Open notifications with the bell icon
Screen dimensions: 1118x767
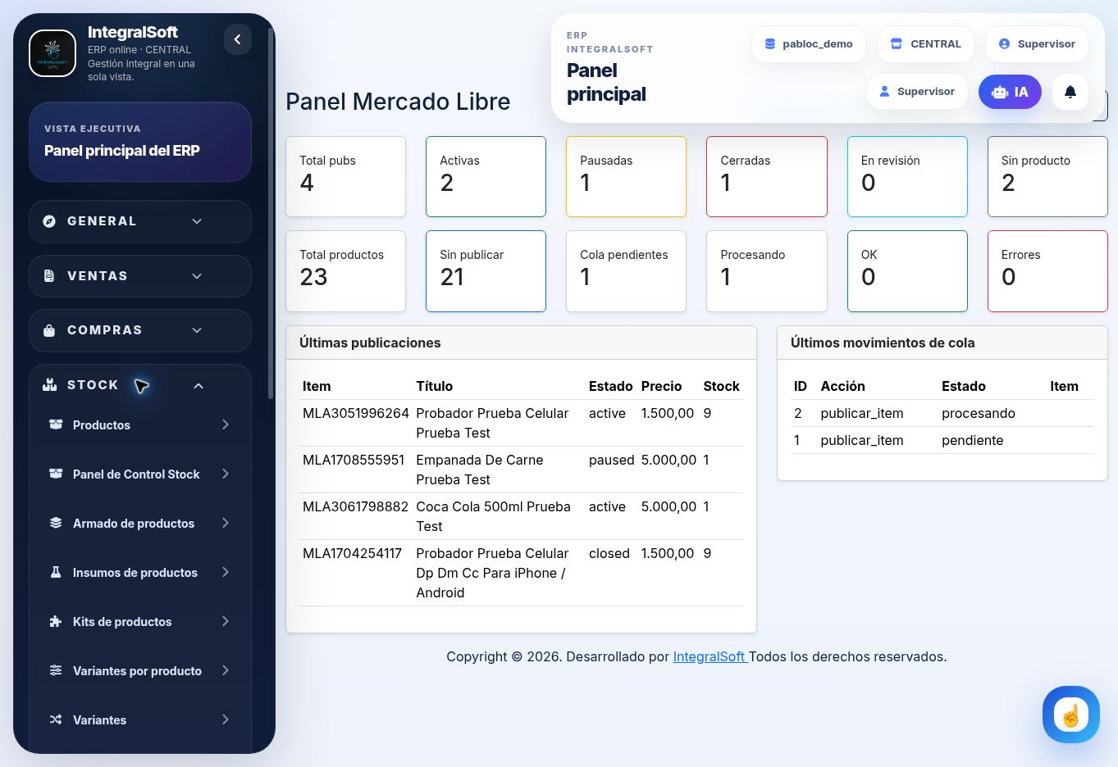click(1070, 92)
